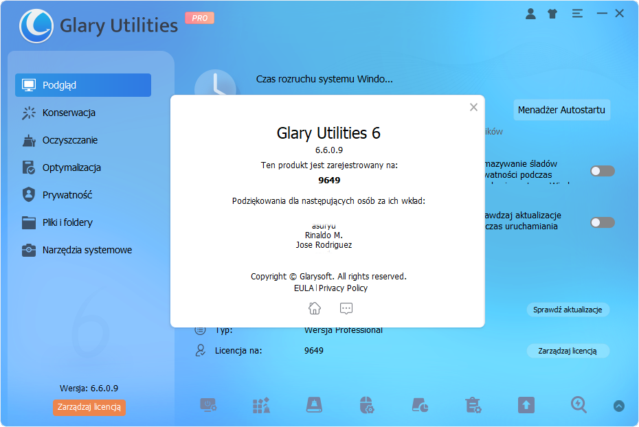Select Pliki i foldery in the sidebar

(x=83, y=222)
